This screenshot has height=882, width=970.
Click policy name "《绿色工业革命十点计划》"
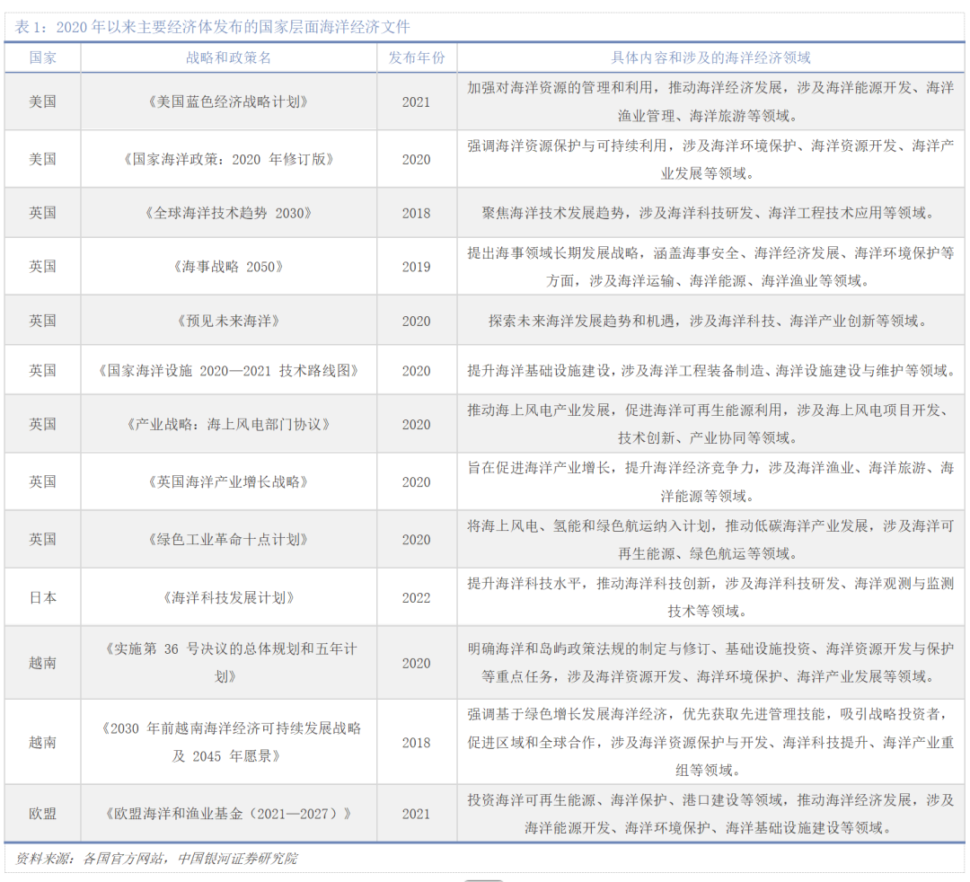[228, 539]
